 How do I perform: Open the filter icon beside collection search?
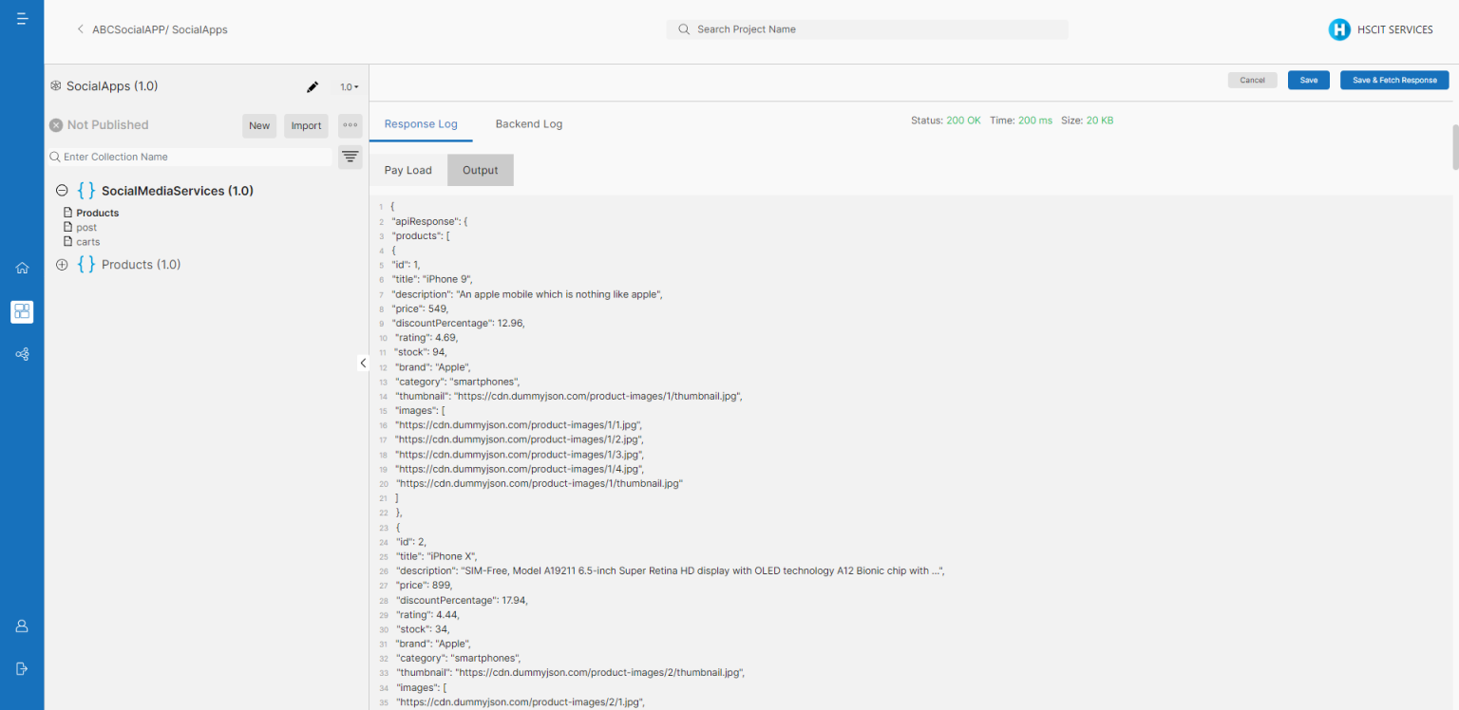350,157
